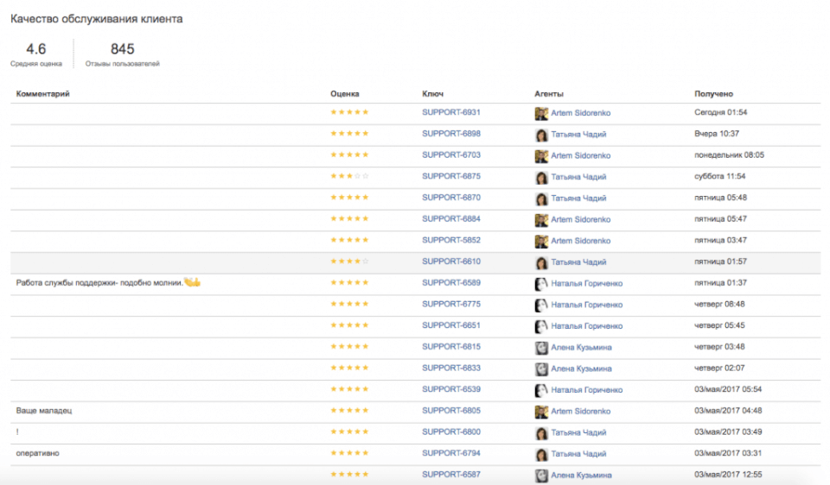Click Алена Кузьмина's avatar in the SUPPORT-6815 row
Viewport: 830px width, 485px height.
[x=541, y=347]
